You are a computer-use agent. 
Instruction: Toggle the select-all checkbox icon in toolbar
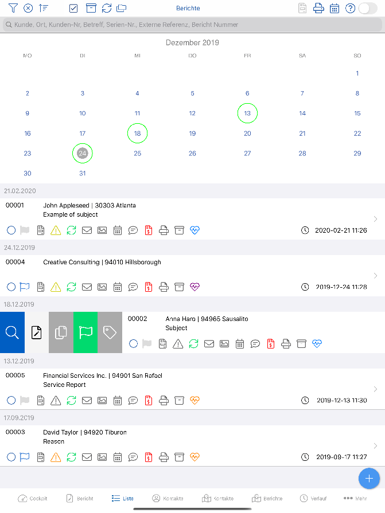pyautogui.click(x=73, y=8)
